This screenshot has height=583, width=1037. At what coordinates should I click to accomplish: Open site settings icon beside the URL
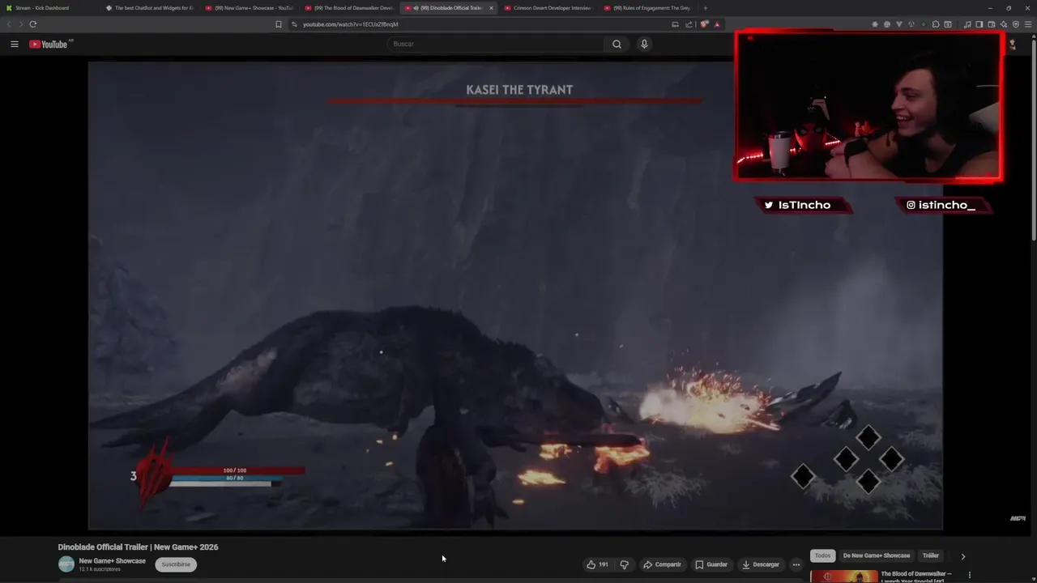[x=294, y=24]
